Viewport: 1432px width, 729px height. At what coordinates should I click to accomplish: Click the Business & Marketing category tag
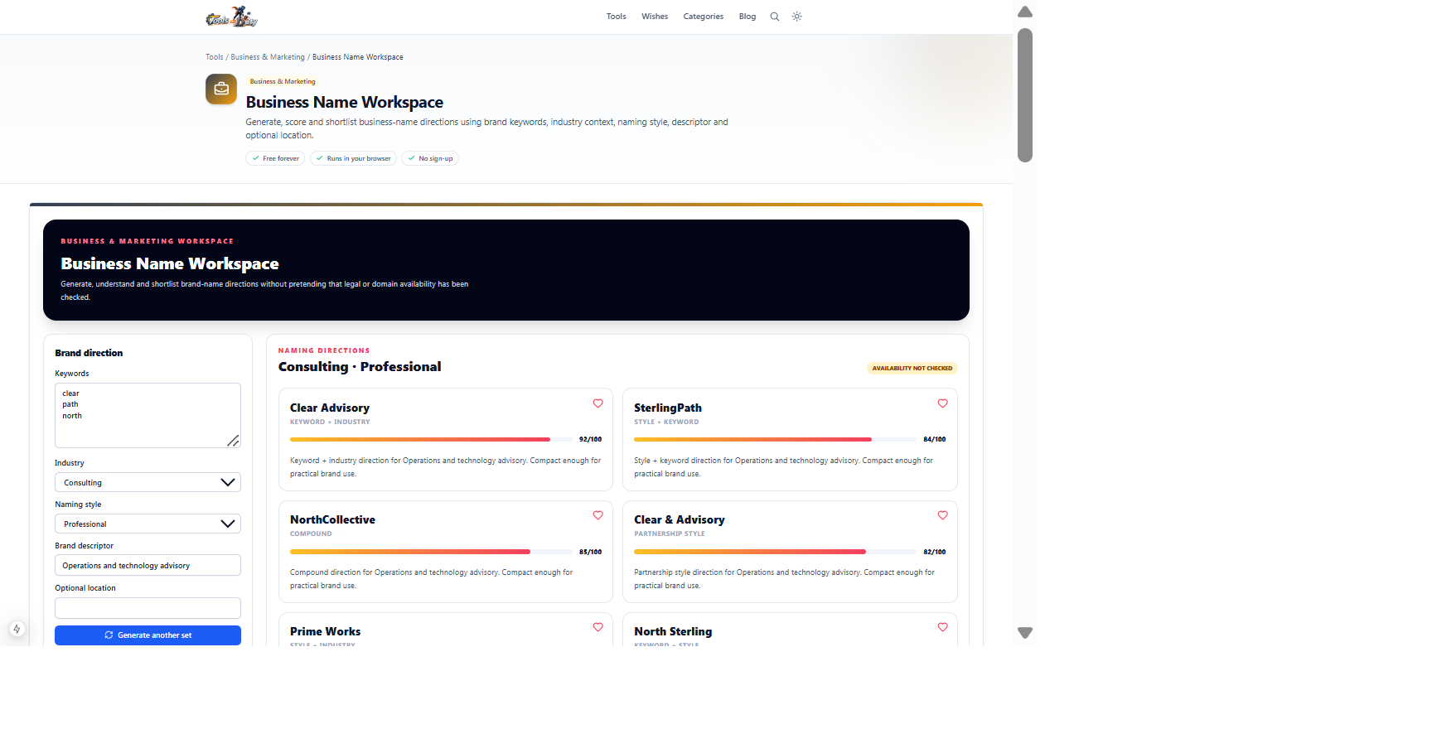tap(283, 81)
